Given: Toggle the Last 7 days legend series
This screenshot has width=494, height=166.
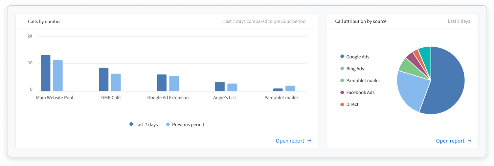Looking at the screenshot, I should point(144,125).
